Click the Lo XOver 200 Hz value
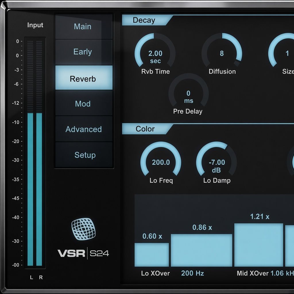 [192, 273]
